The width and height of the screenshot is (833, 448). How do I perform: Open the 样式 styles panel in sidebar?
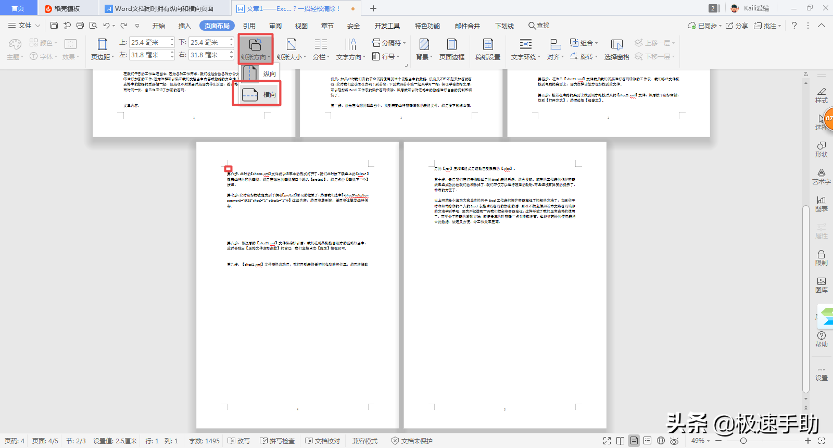click(x=822, y=95)
